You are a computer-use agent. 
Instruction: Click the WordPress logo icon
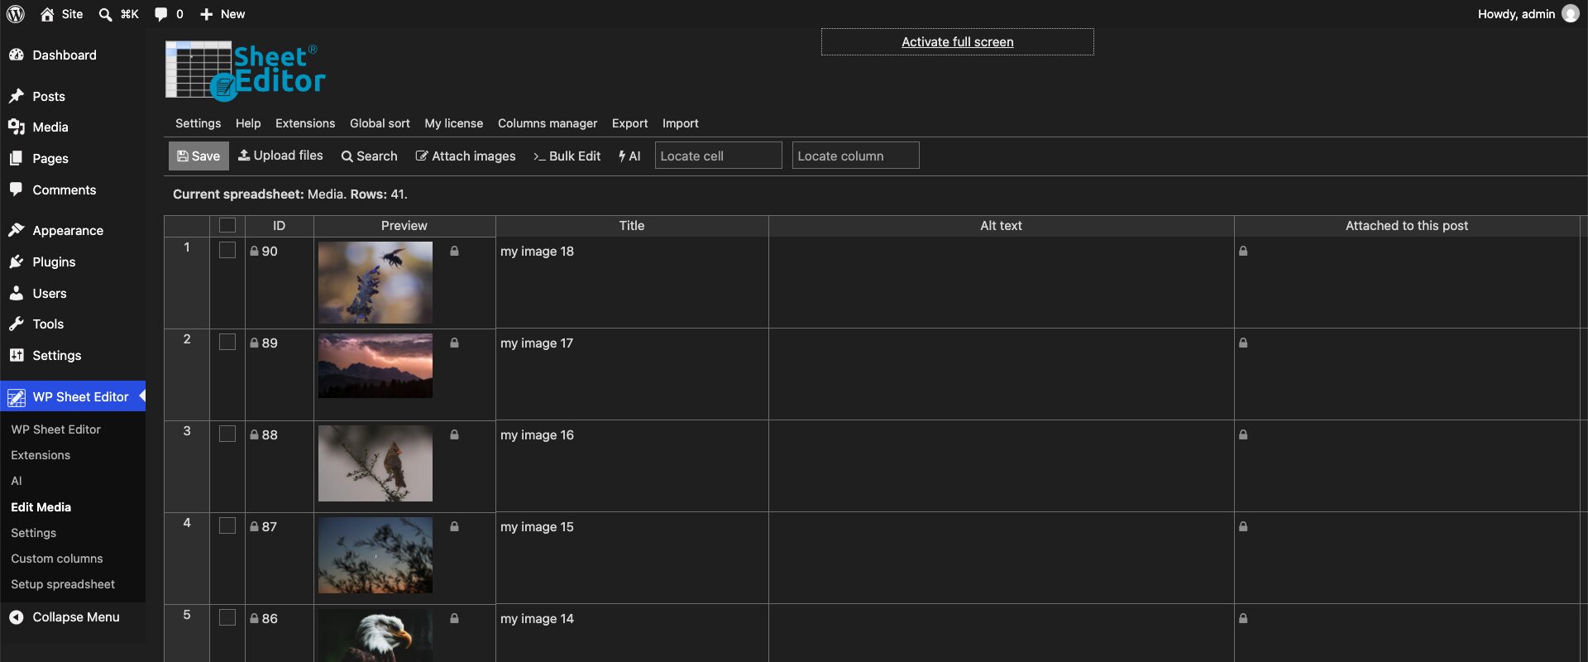point(16,14)
